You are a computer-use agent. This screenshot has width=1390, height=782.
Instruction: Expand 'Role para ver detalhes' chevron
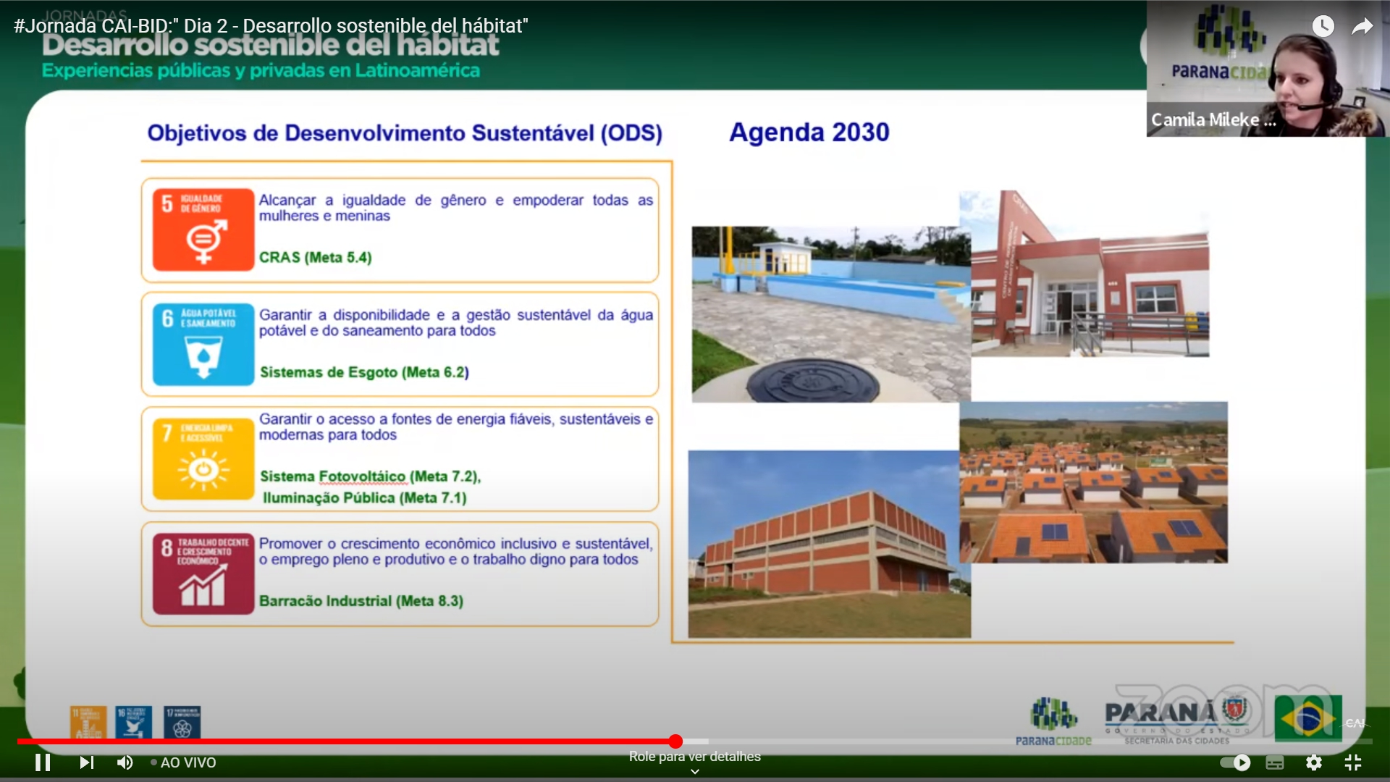(695, 770)
